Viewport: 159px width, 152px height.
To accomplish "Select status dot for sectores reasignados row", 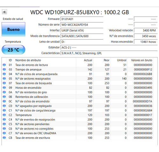I will (4, 79).
